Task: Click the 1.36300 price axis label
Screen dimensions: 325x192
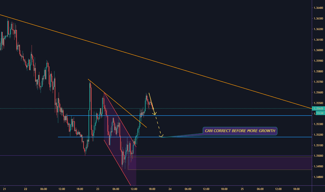Action: pyautogui.click(x=318, y=19)
